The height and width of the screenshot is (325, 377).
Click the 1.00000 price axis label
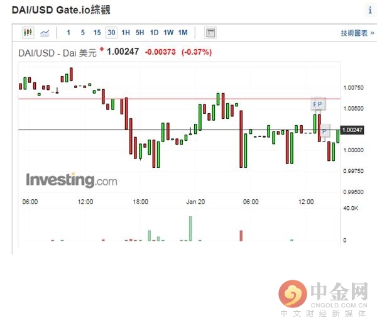353,150
